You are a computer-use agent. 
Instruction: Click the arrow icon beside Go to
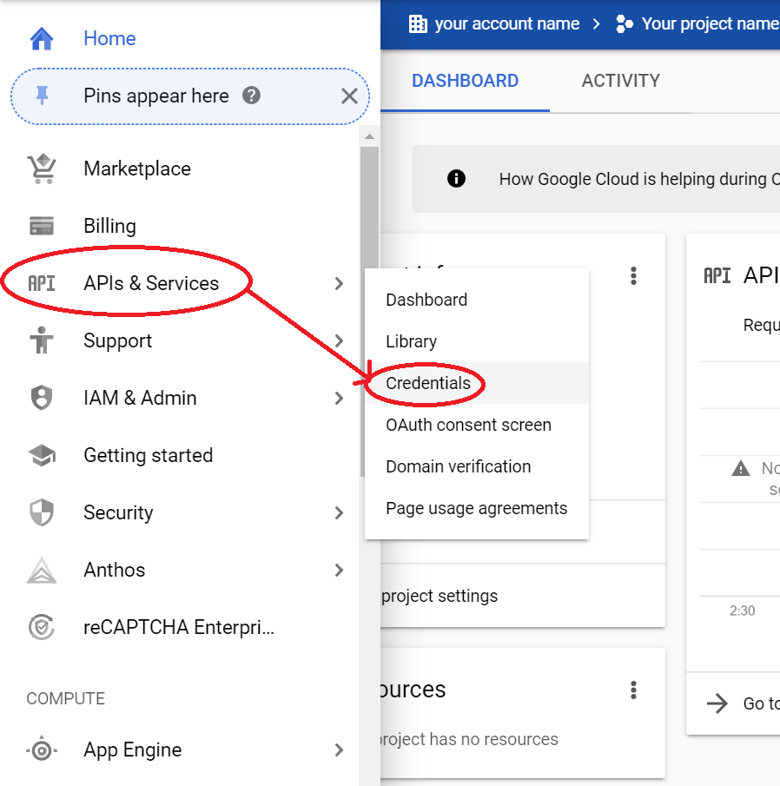717,703
